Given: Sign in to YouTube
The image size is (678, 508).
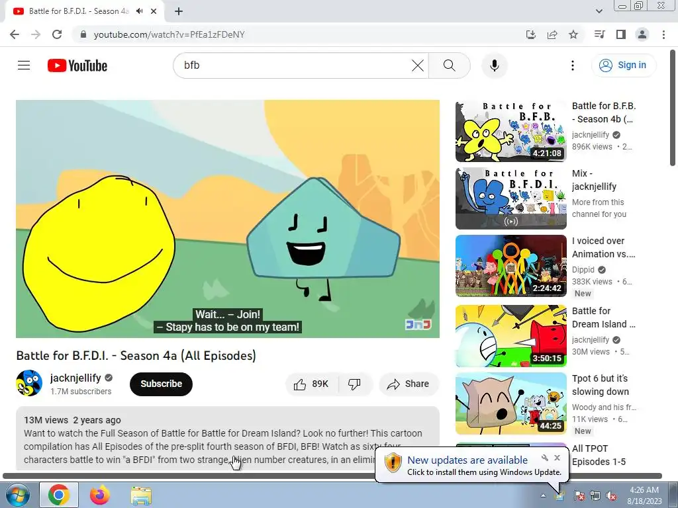Looking at the screenshot, I should click(624, 65).
